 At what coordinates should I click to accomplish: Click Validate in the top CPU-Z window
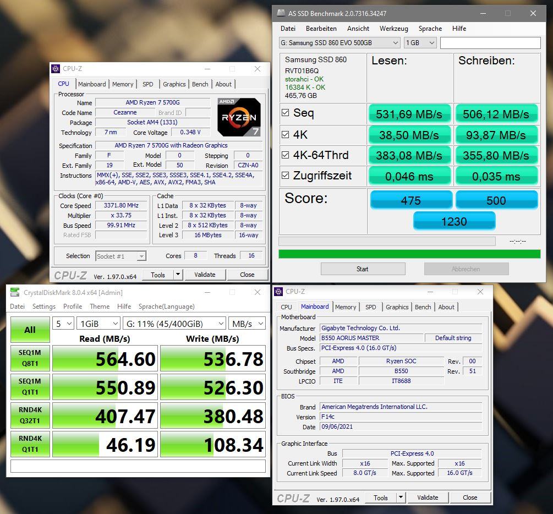tap(205, 275)
